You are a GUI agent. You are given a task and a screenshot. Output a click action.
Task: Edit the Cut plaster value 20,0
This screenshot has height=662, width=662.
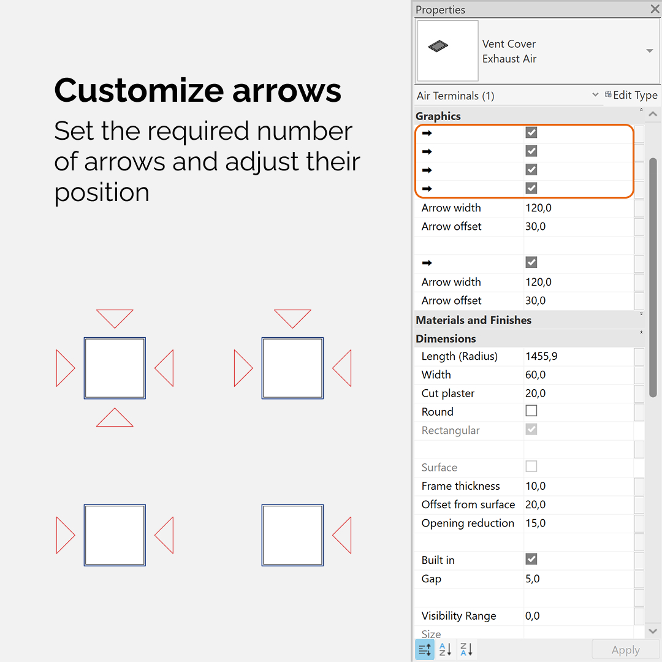pyautogui.click(x=579, y=394)
